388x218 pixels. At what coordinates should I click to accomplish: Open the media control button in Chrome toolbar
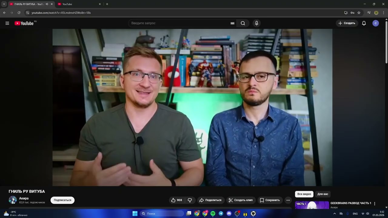coord(369,13)
